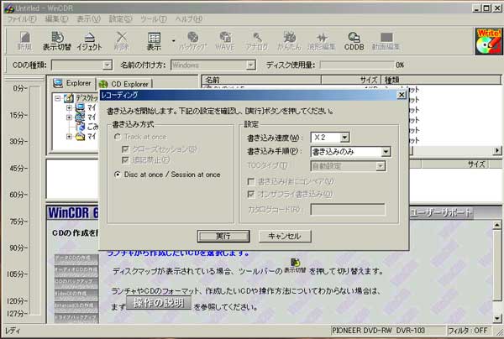Click the 表示 view toolbar icon
Image resolution: width=504 pixels, height=339 pixels.
point(154,41)
